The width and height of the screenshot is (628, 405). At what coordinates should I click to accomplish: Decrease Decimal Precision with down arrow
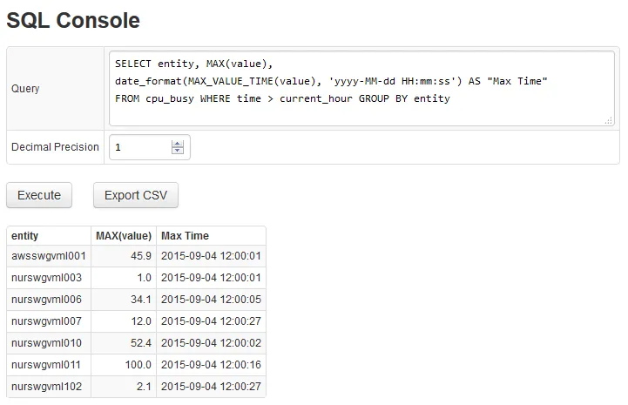click(178, 152)
